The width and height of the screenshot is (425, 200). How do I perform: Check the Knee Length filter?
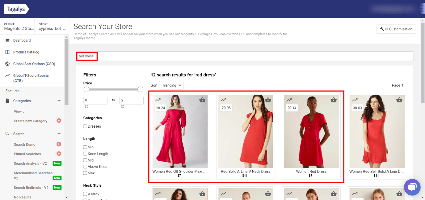pyautogui.click(x=85, y=154)
